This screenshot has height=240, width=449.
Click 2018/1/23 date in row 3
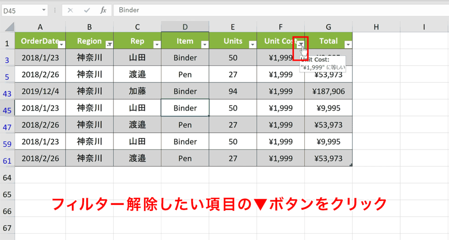(40, 57)
